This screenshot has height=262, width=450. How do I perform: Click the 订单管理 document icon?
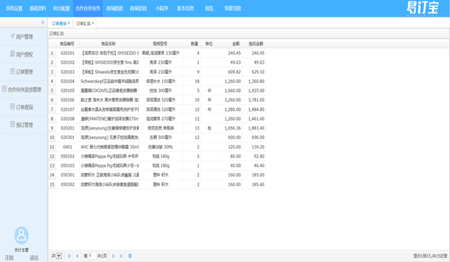pyautogui.click(x=12, y=71)
